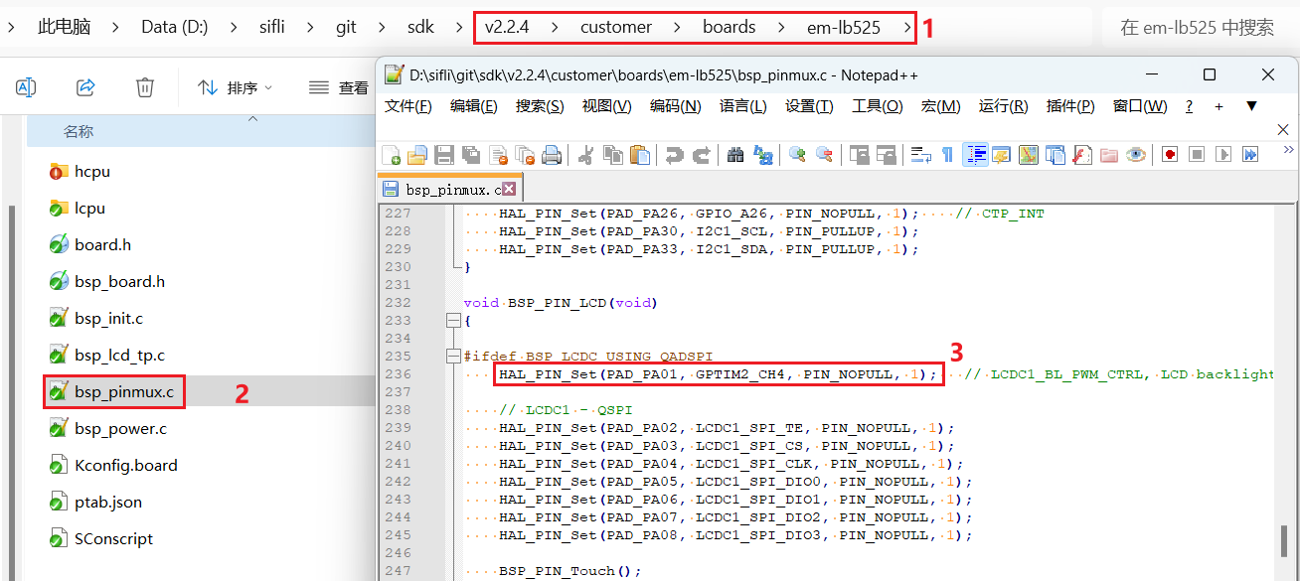Click the Close All toolbar icon
Screen dimensions: 1300x581
click(524, 155)
